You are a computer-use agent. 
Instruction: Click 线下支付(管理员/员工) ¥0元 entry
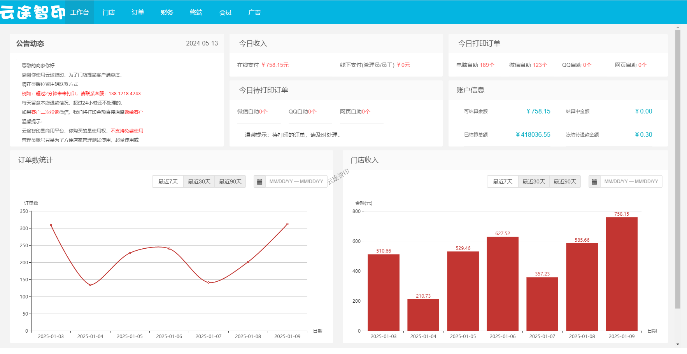(375, 65)
